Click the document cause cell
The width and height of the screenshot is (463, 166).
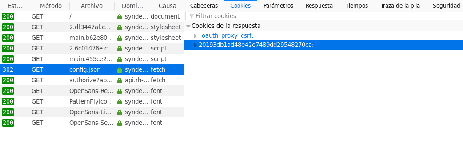(165, 16)
